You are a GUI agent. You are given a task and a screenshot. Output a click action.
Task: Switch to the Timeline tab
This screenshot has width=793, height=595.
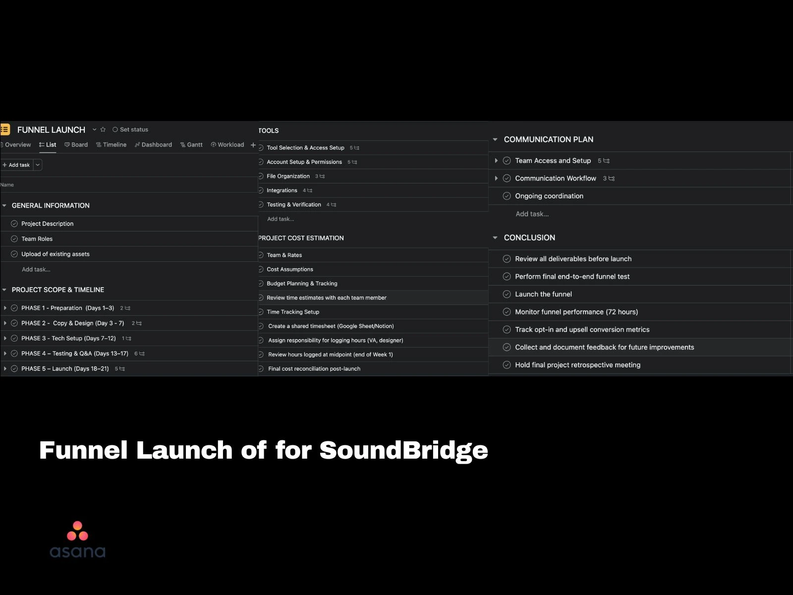[111, 145]
